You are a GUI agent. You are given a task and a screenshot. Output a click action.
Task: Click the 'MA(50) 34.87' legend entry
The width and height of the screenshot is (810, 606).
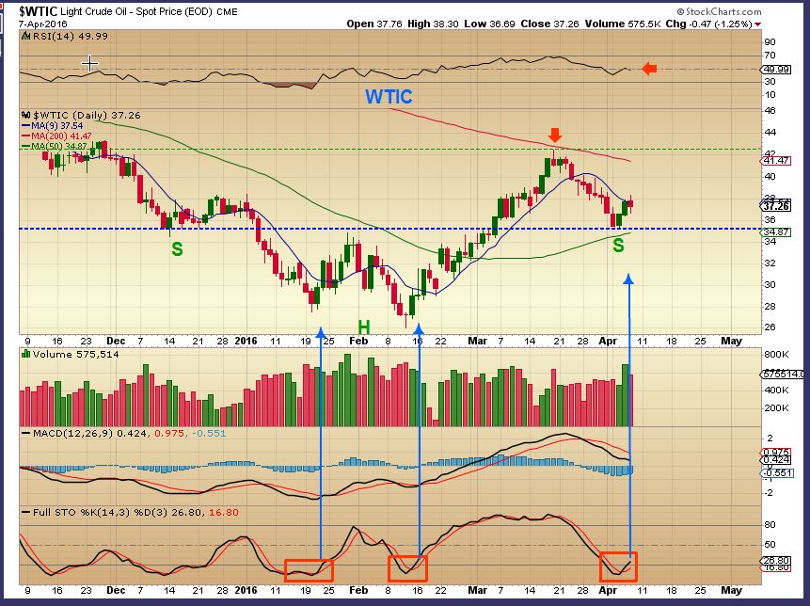tap(54, 146)
